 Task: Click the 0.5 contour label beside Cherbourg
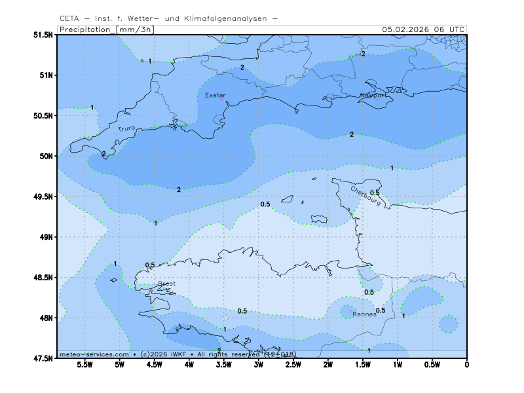pos(375,193)
